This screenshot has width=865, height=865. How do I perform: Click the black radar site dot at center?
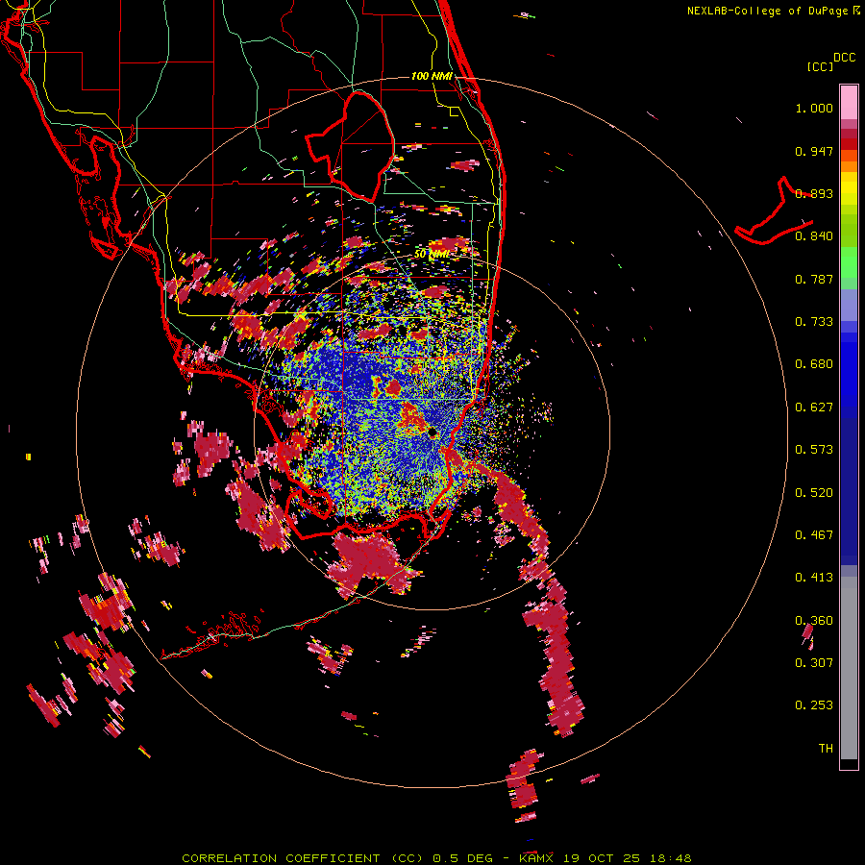click(x=432, y=432)
